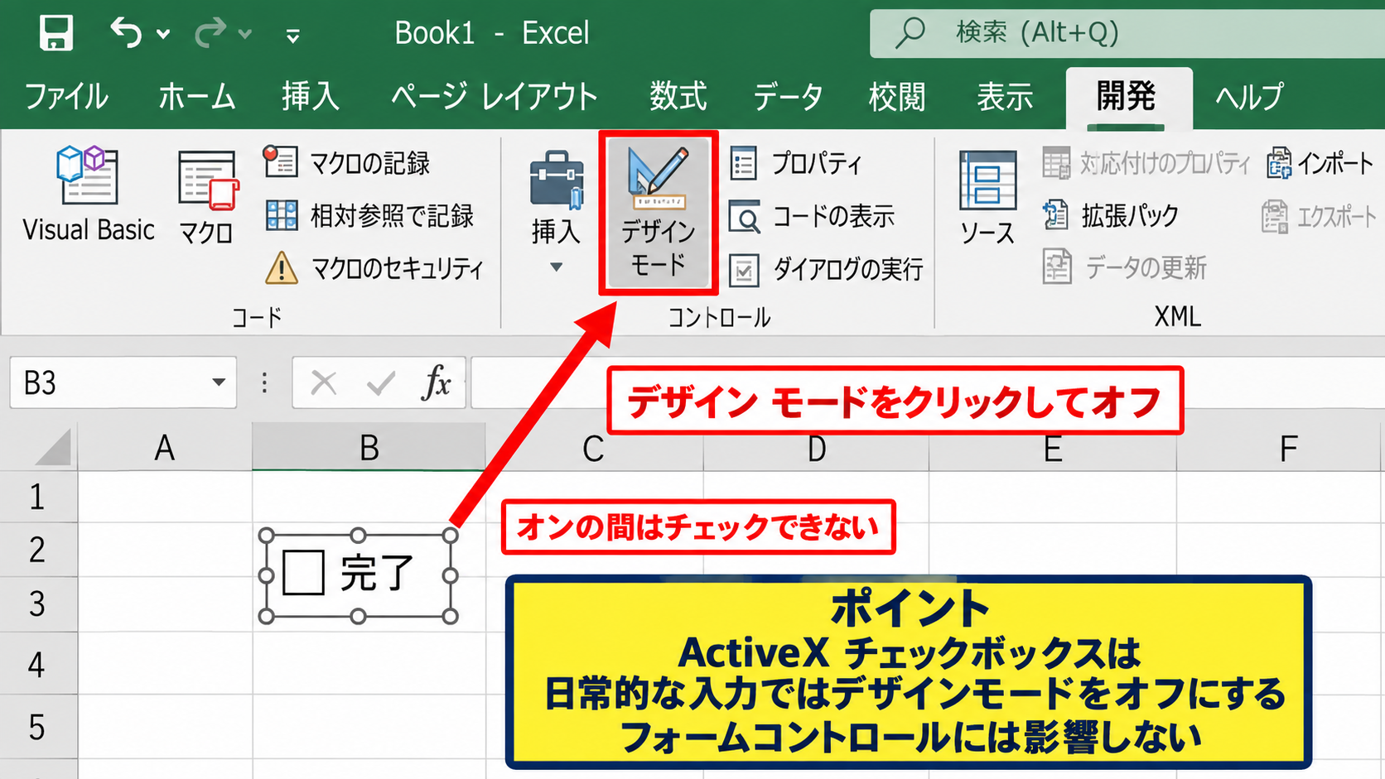Click the fx insert function button
1385x779 pixels.
point(436,382)
